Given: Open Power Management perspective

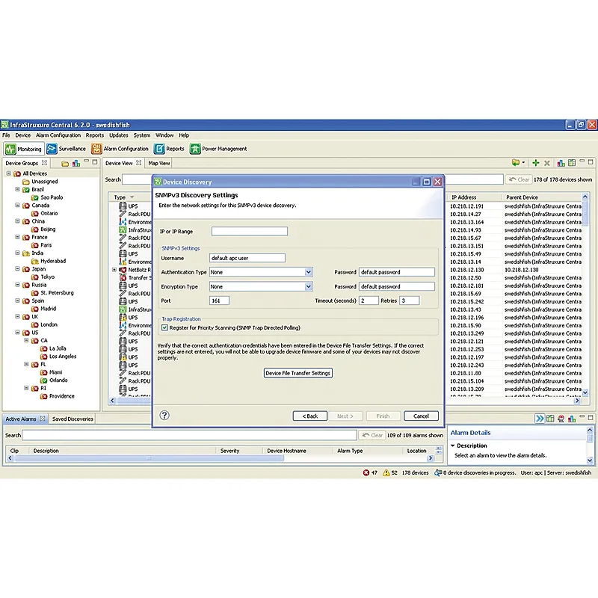Looking at the screenshot, I should [218, 149].
